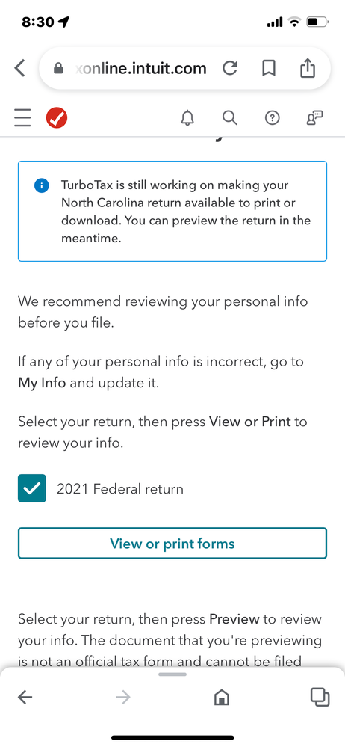Bookmark this page
345x747 pixels.
pos(269,68)
